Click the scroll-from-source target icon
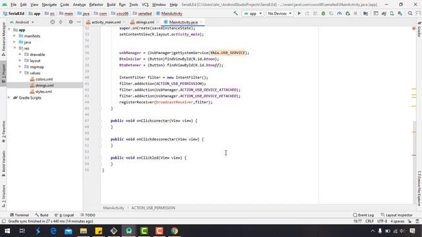 pyautogui.click(x=53, y=22)
